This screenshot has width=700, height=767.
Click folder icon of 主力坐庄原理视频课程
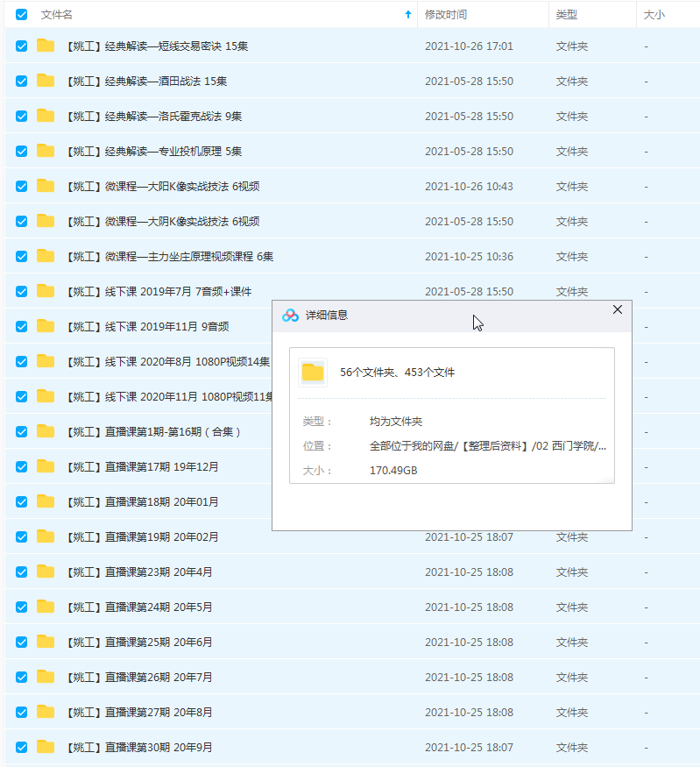click(46, 256)
